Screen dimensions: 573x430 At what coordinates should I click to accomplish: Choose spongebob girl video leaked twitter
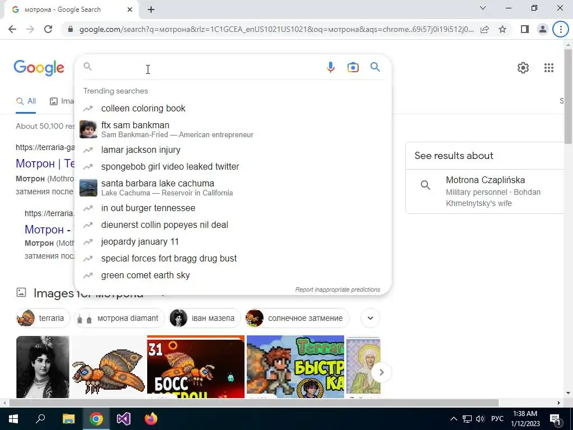pyautogui.click(x=233, y=166)
